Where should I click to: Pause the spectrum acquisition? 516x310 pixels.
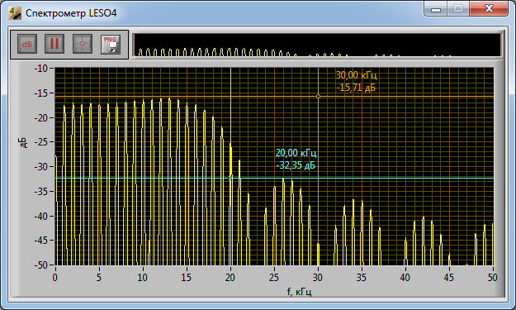[54, 44]
